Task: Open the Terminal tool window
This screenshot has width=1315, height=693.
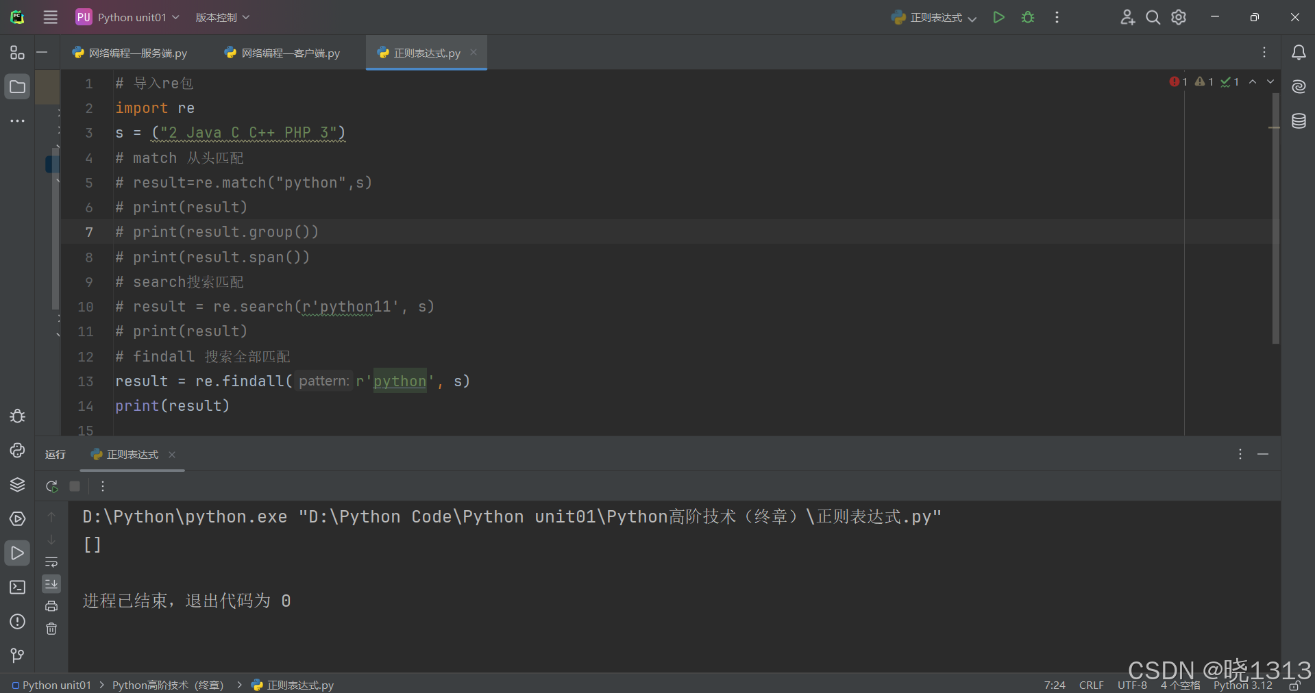Action: coord(17,587)
